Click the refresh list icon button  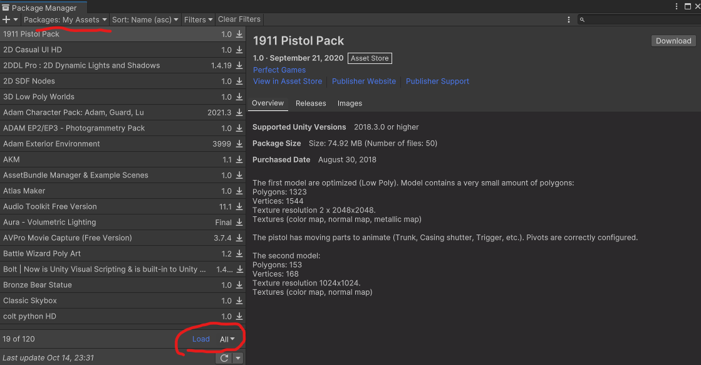224,358
